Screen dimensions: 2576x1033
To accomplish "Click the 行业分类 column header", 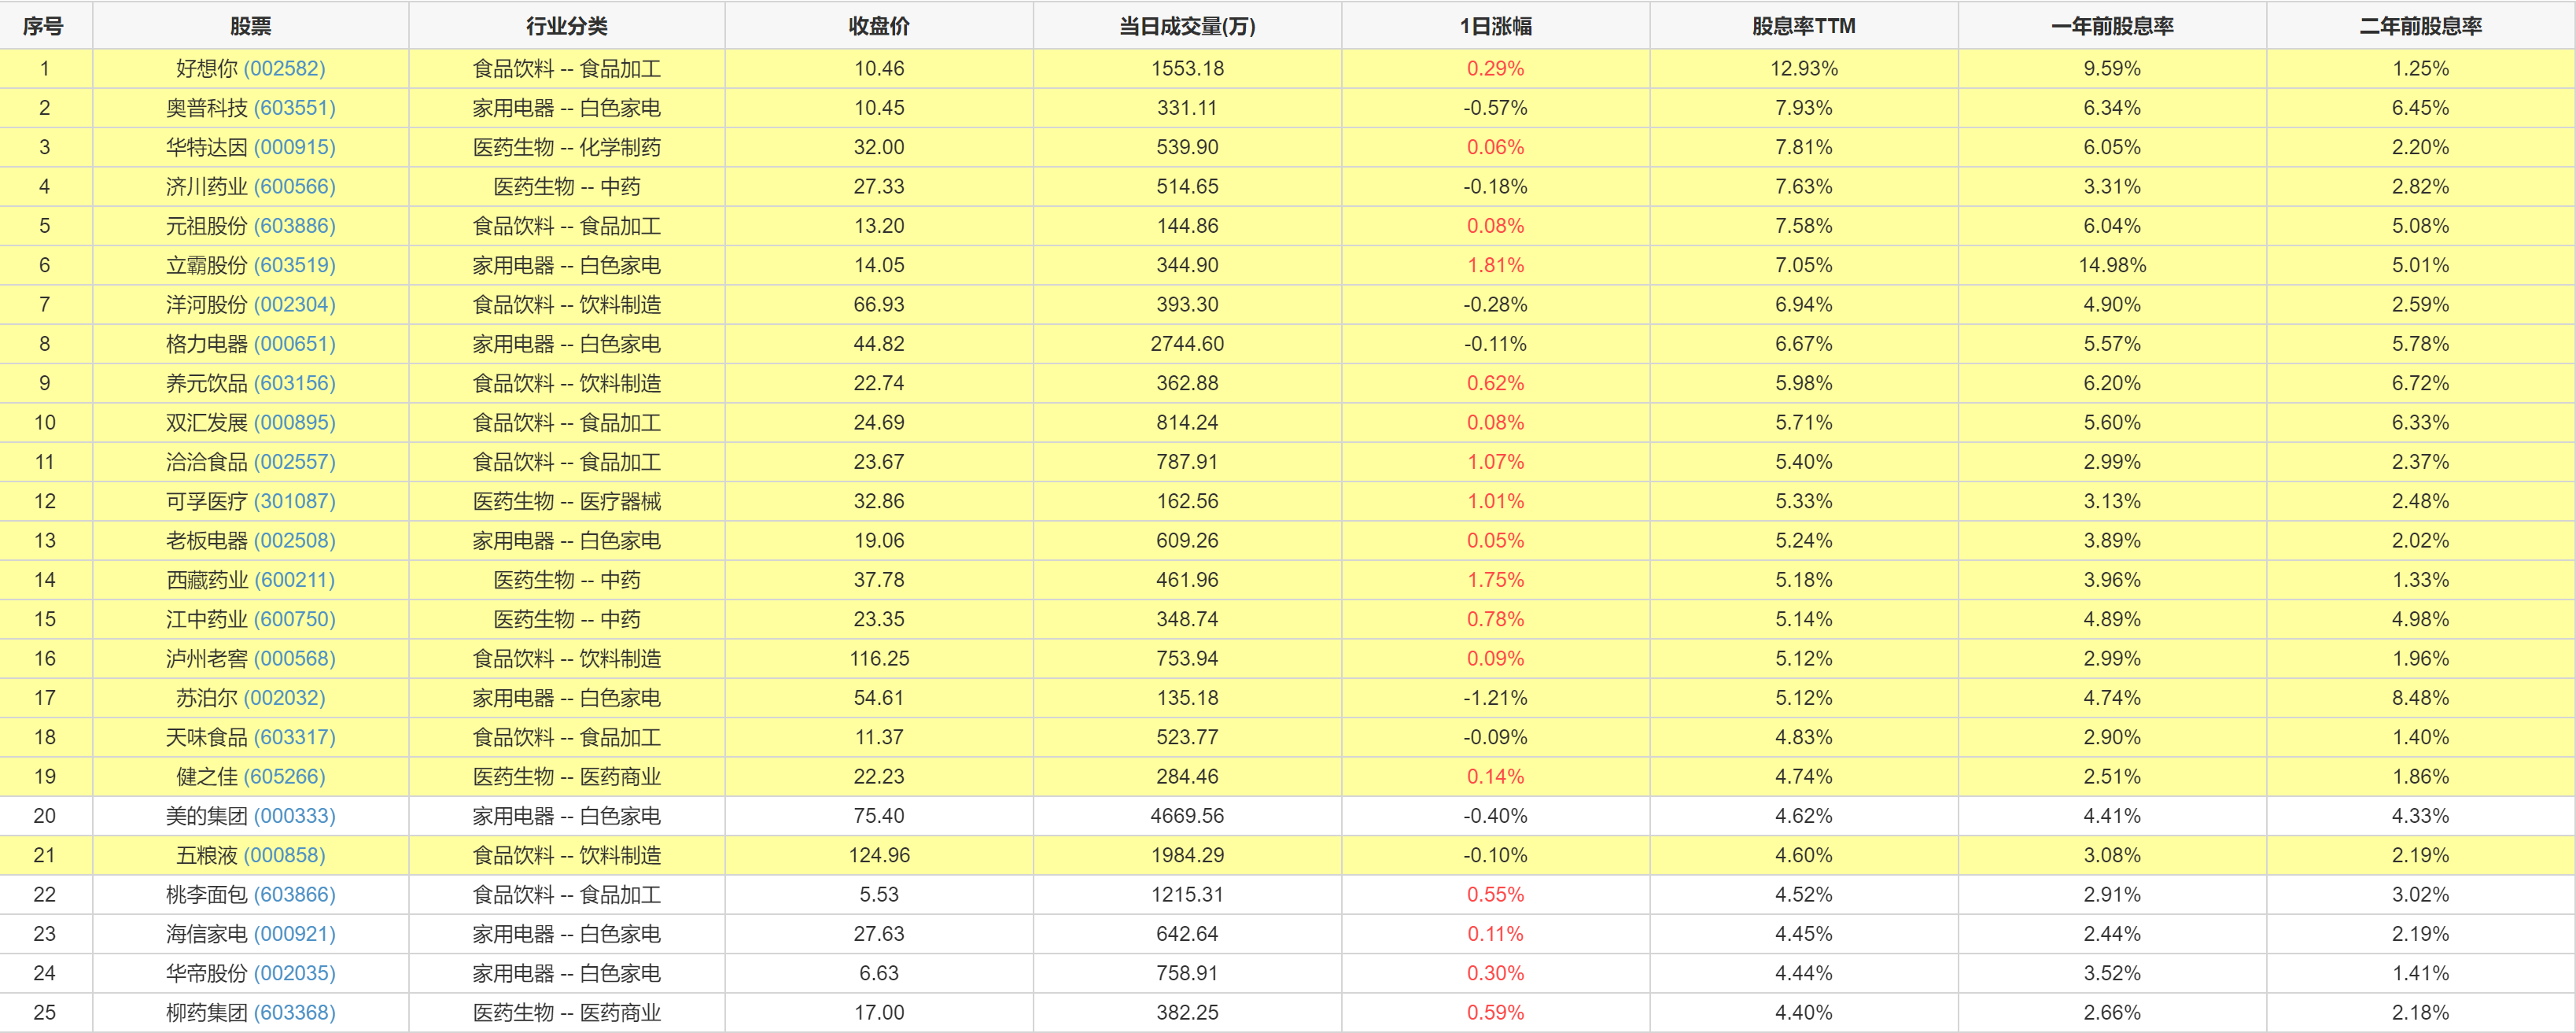I will click(566, 26).
